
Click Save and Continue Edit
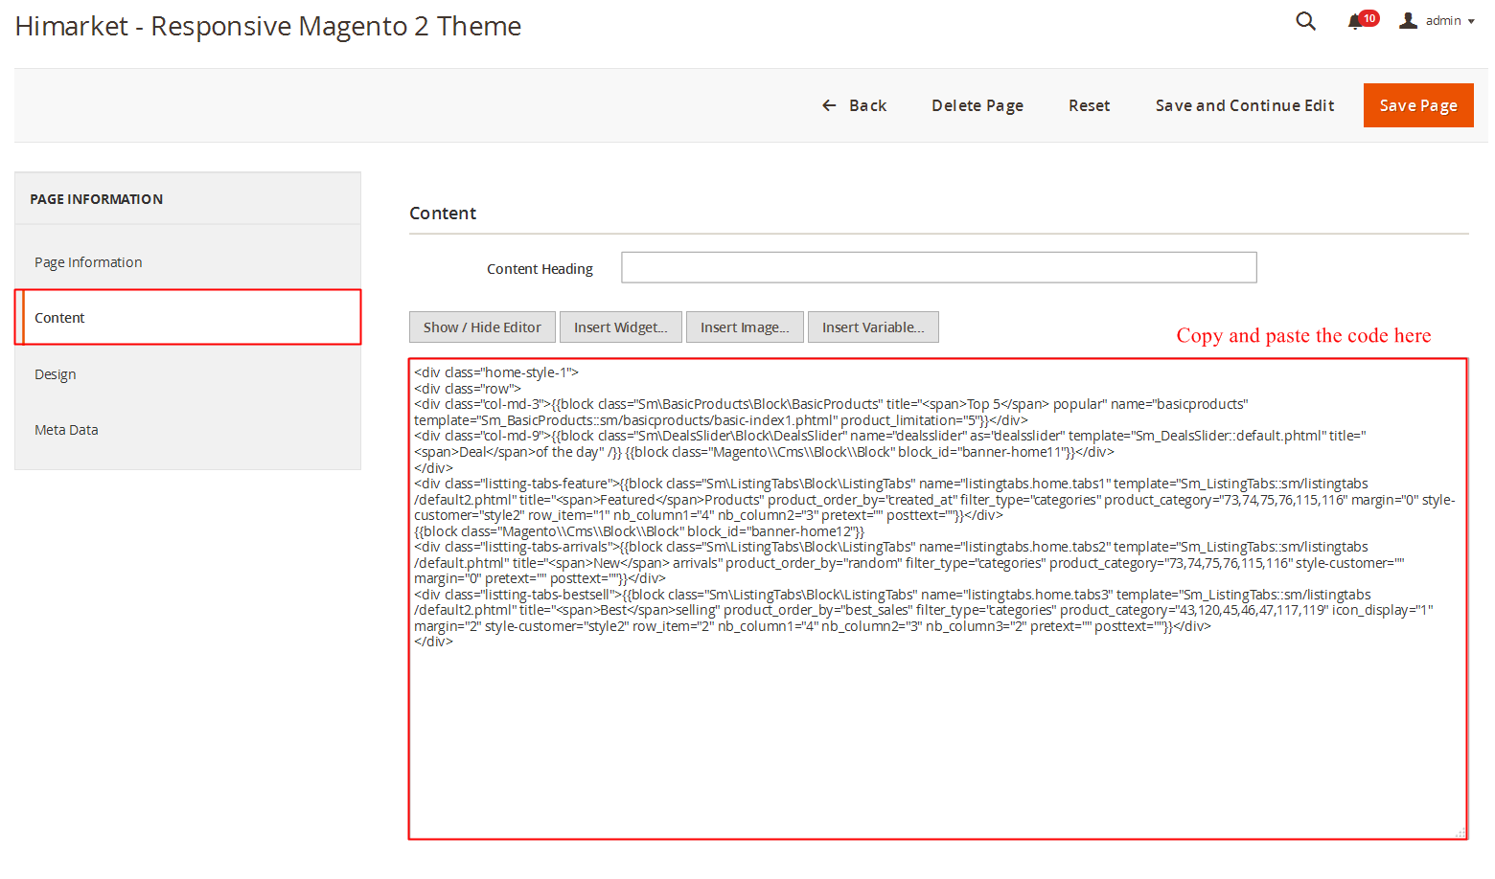[1245, 105]
